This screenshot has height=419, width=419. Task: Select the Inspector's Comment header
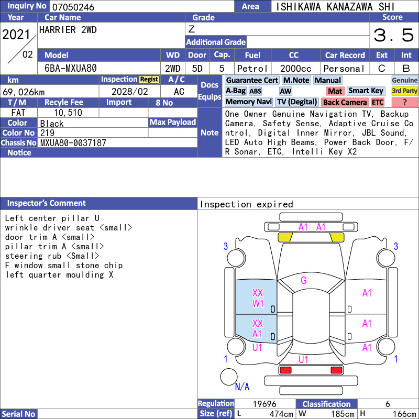tap(98, 203)
